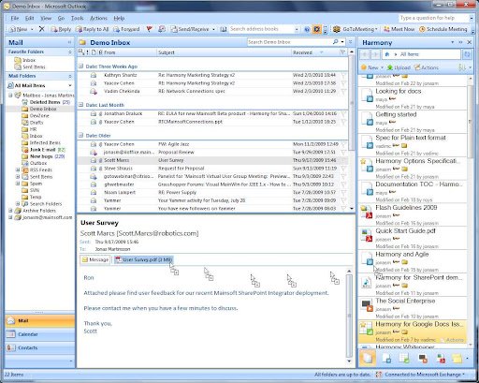Click the GoToMeeting flower icon
Viewport: 479px width, 383px height.
(x=337, y=29)
